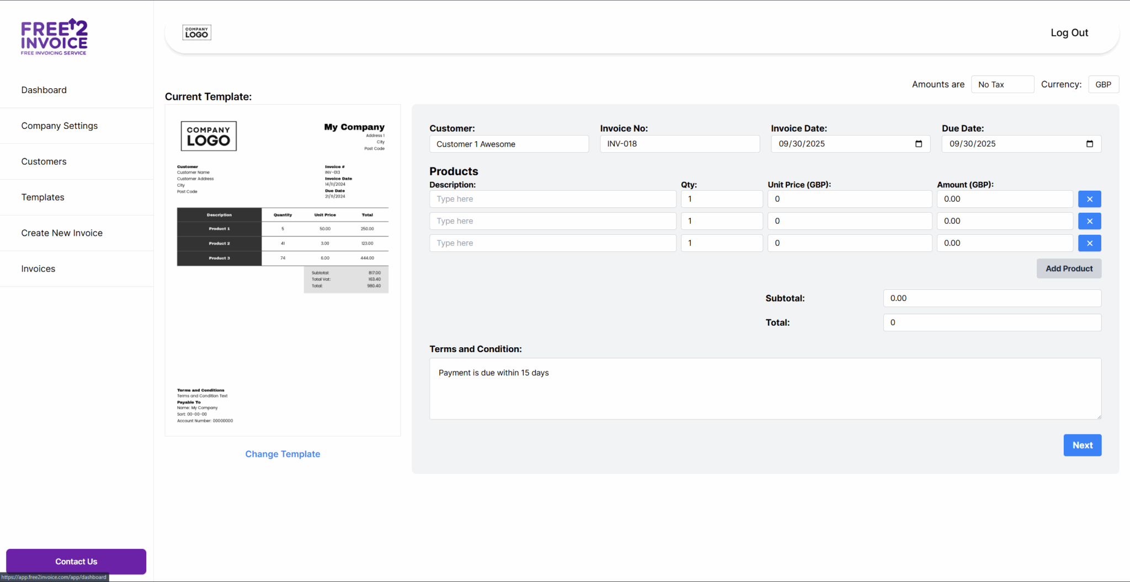Open the Templates section

42,197
